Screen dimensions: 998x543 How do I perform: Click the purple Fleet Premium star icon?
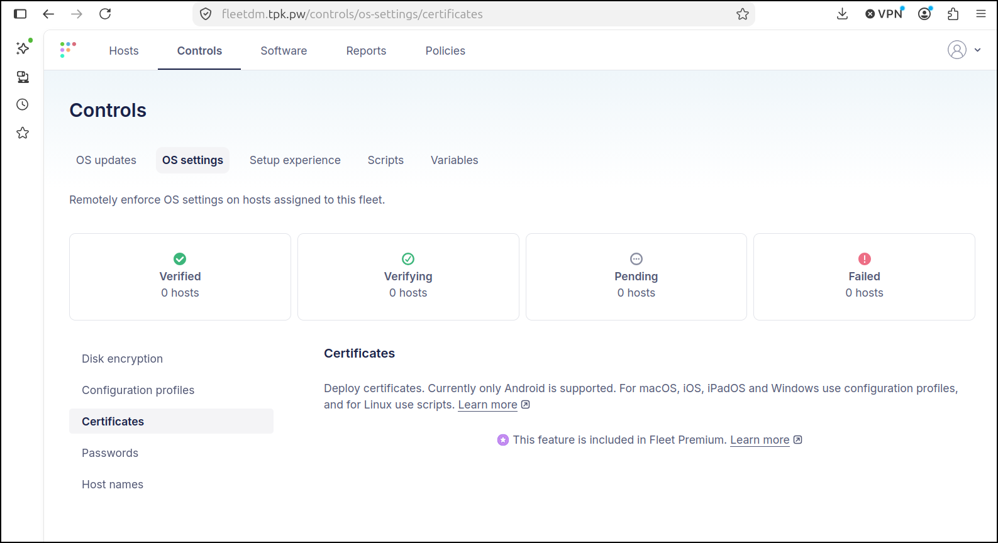pyautogui.click(x=503, y=440)
